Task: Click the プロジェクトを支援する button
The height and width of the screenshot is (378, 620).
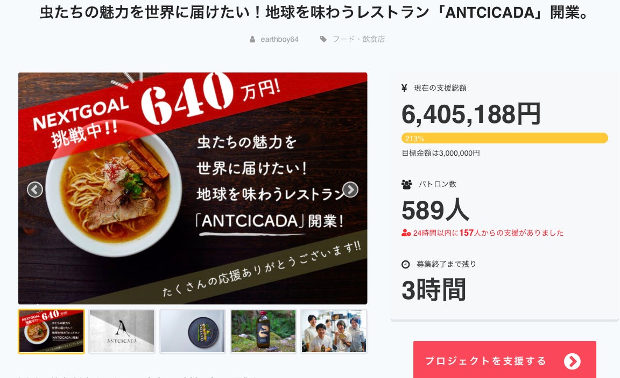Action: 504,360
